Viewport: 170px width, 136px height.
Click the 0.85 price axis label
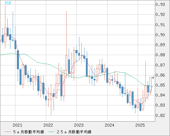click(160, 85)
